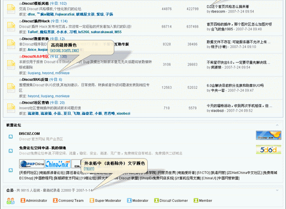
Task: Click home icon next to 免费论坛空间申请 link
Action: [11, 151]
